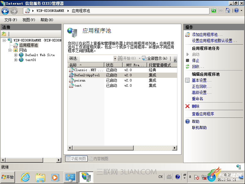This screenshot has width=245, height=184.
Task: Open 正在回收... recycling settings
Action: point(202,86)
